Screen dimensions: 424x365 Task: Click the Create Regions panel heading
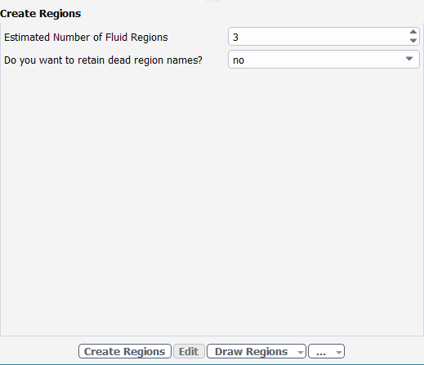point(41,14)
